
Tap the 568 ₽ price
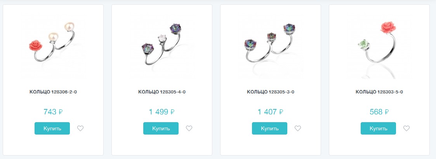click(x=379, y=112)
